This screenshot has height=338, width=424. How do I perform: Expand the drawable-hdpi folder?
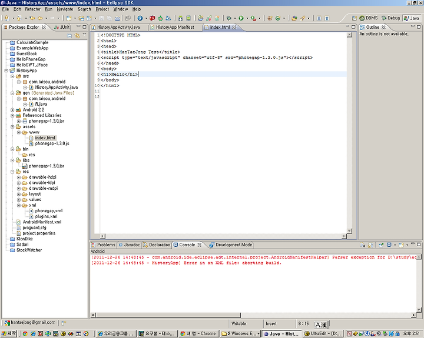[x=19, y=178]
